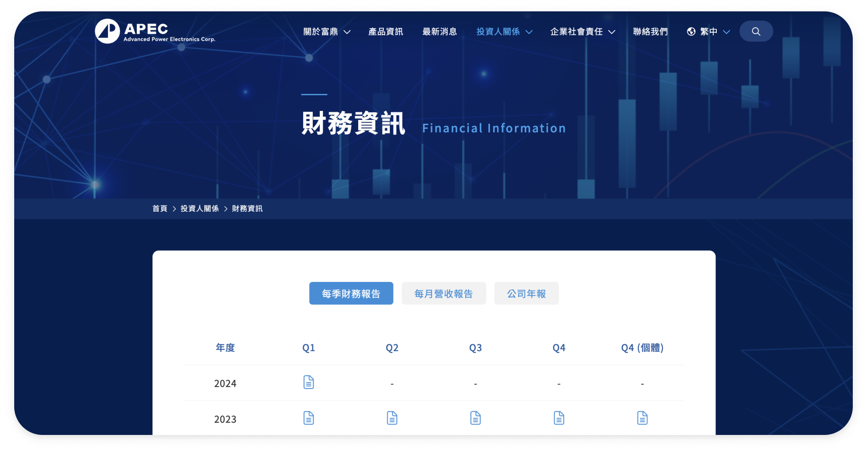This screenshot has width=867, height=452.
Task: Open the 2023 Q4 report document icon
Action: point(559,418)
